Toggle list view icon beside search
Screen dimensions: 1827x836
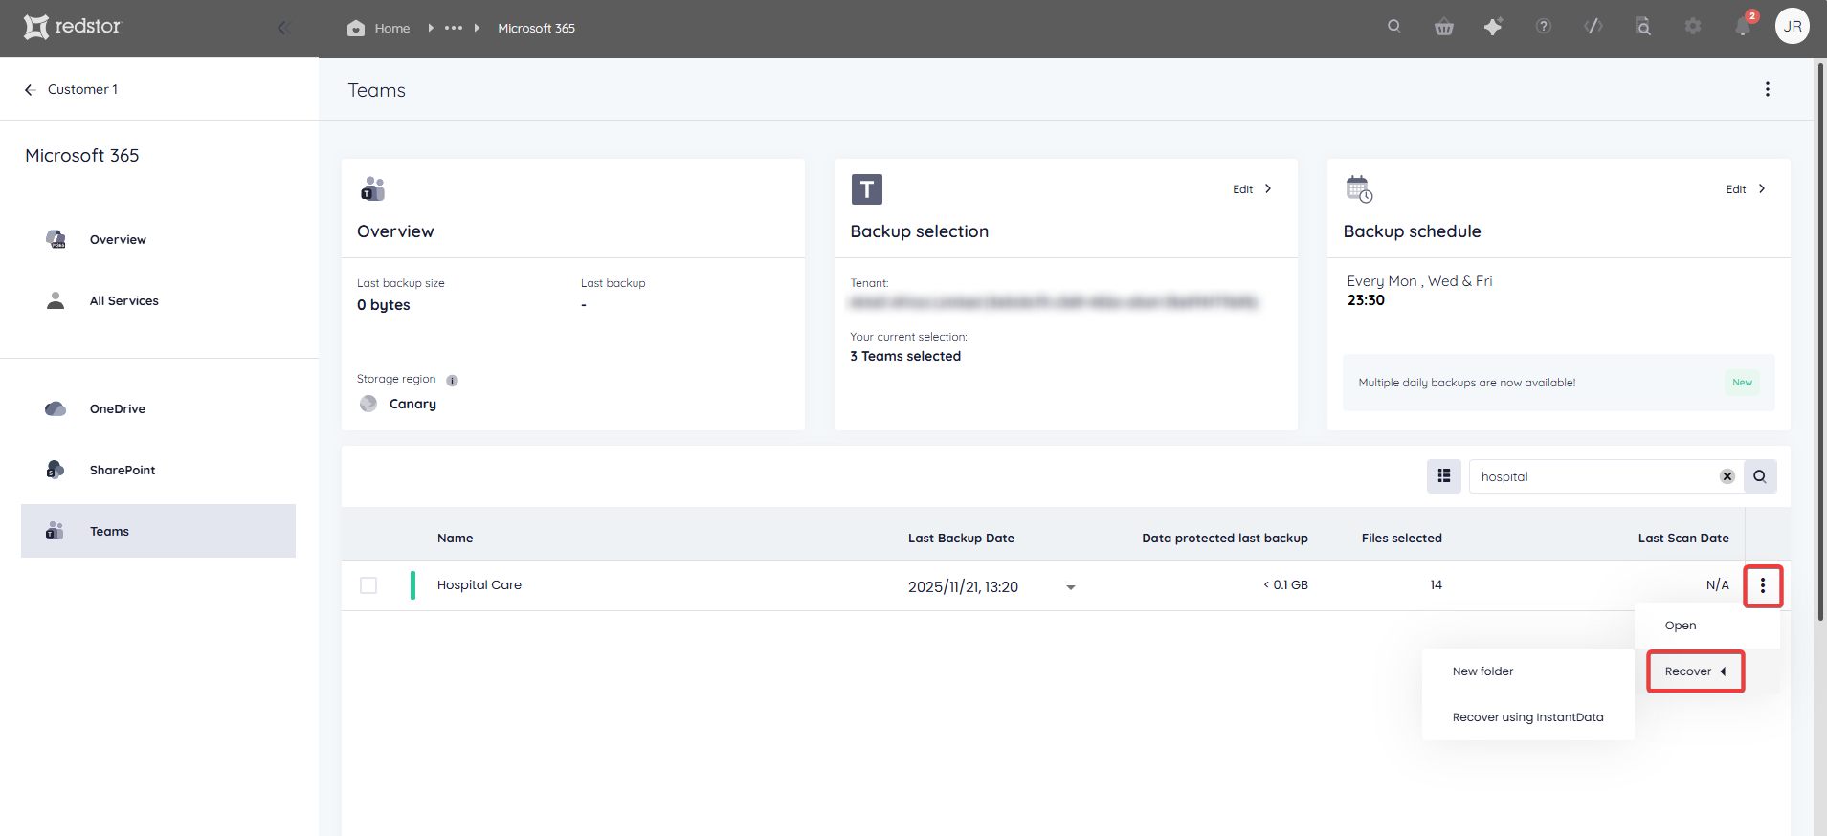point(1444,476)
